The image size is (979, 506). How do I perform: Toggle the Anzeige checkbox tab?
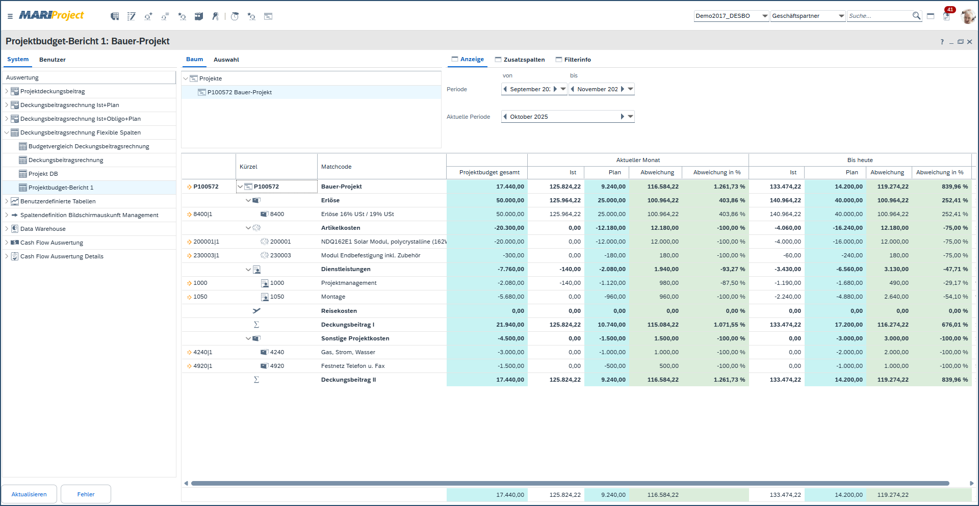coord(455,59)
